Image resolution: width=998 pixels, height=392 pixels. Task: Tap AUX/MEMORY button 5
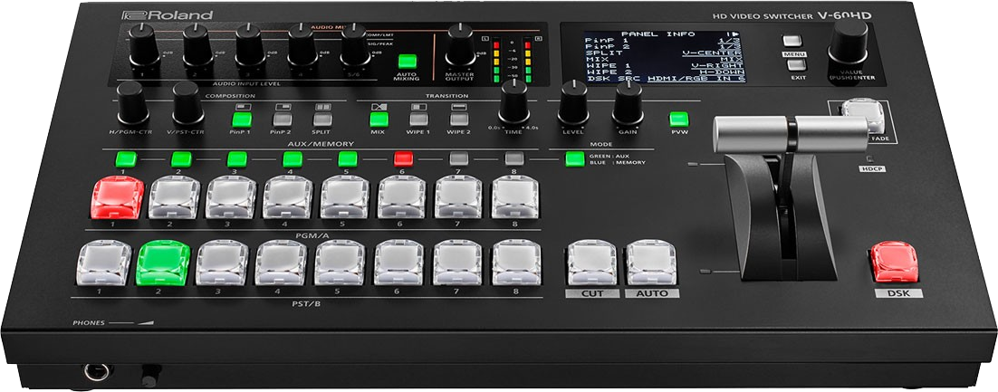click(348, 159)
